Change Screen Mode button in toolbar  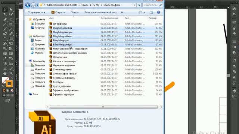click(x=7, y=100)
